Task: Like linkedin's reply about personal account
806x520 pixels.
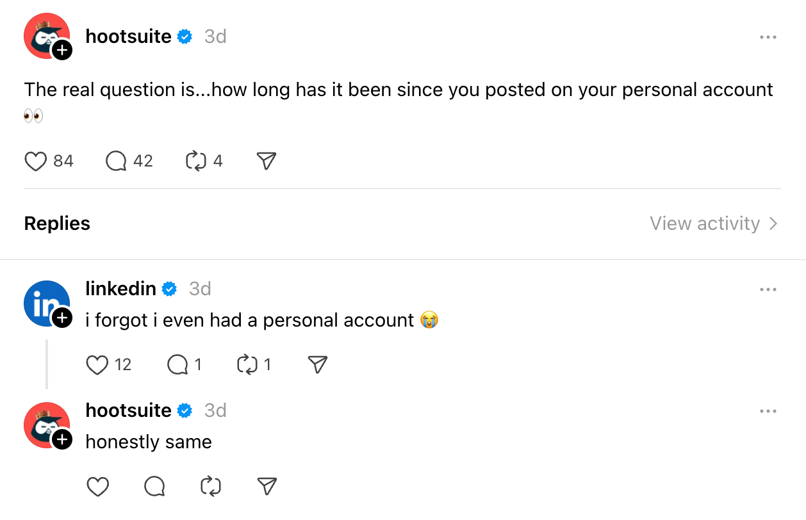Action: (x=97, y=365)
